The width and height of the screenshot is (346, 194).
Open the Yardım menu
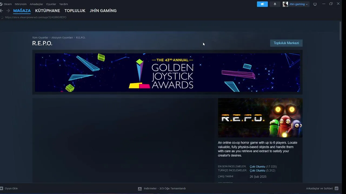click(x=64, y=4)
